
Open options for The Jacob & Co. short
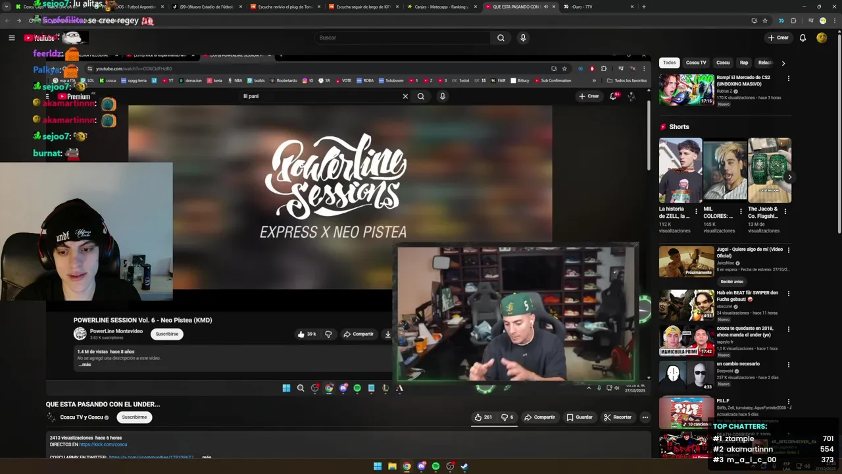[x=785, y=211]
